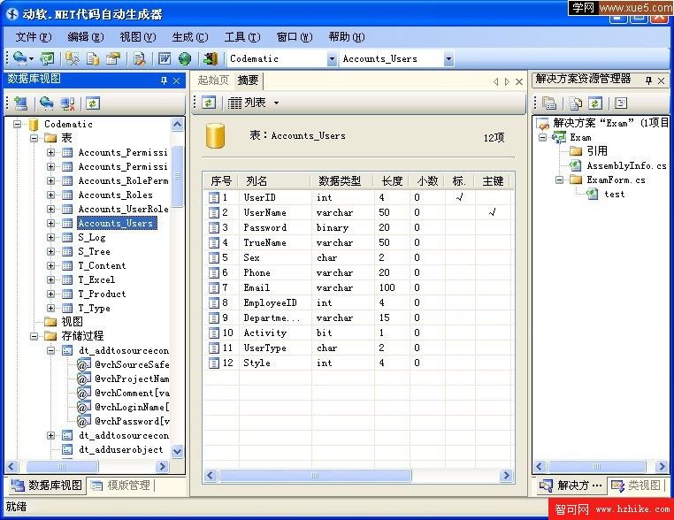Screen dimensions: 674x520
Task: Close the summary document tab with X
Action: (x=519, y=81)
